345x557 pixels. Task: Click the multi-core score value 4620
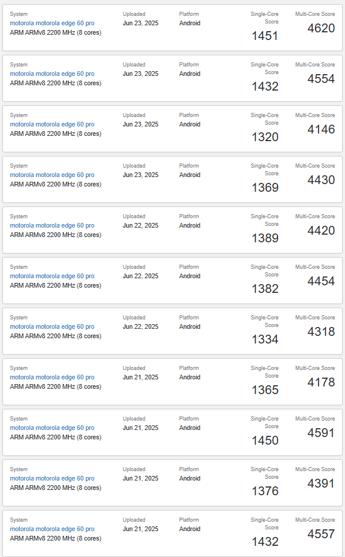click(321, 28)
